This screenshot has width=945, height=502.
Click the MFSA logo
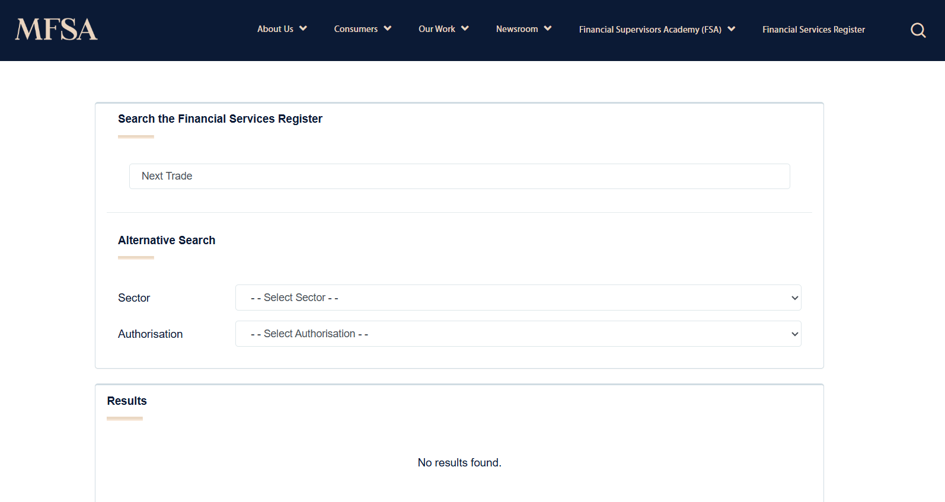click(56, 30)
